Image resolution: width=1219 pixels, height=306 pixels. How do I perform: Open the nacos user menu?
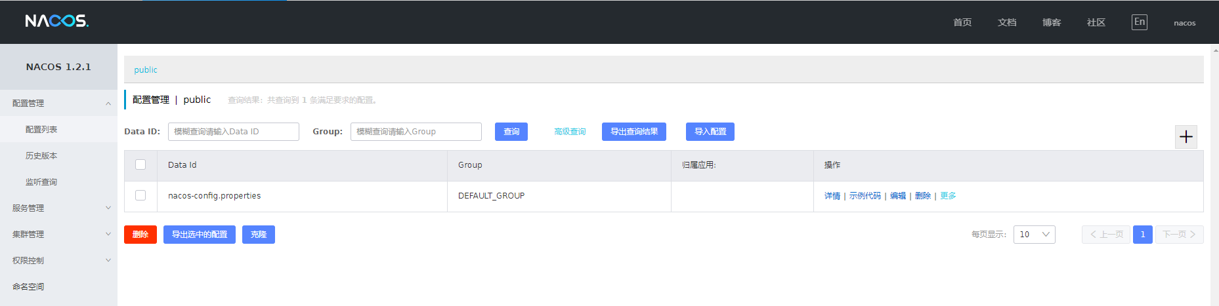point(1185,23)
